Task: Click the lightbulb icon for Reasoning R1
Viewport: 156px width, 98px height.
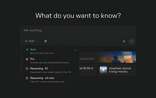Action: point(27,69)
